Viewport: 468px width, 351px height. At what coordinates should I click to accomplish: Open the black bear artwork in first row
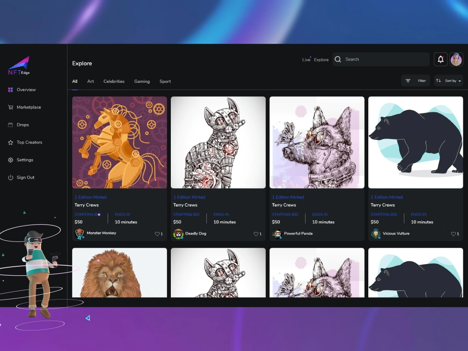coord(416,142)
